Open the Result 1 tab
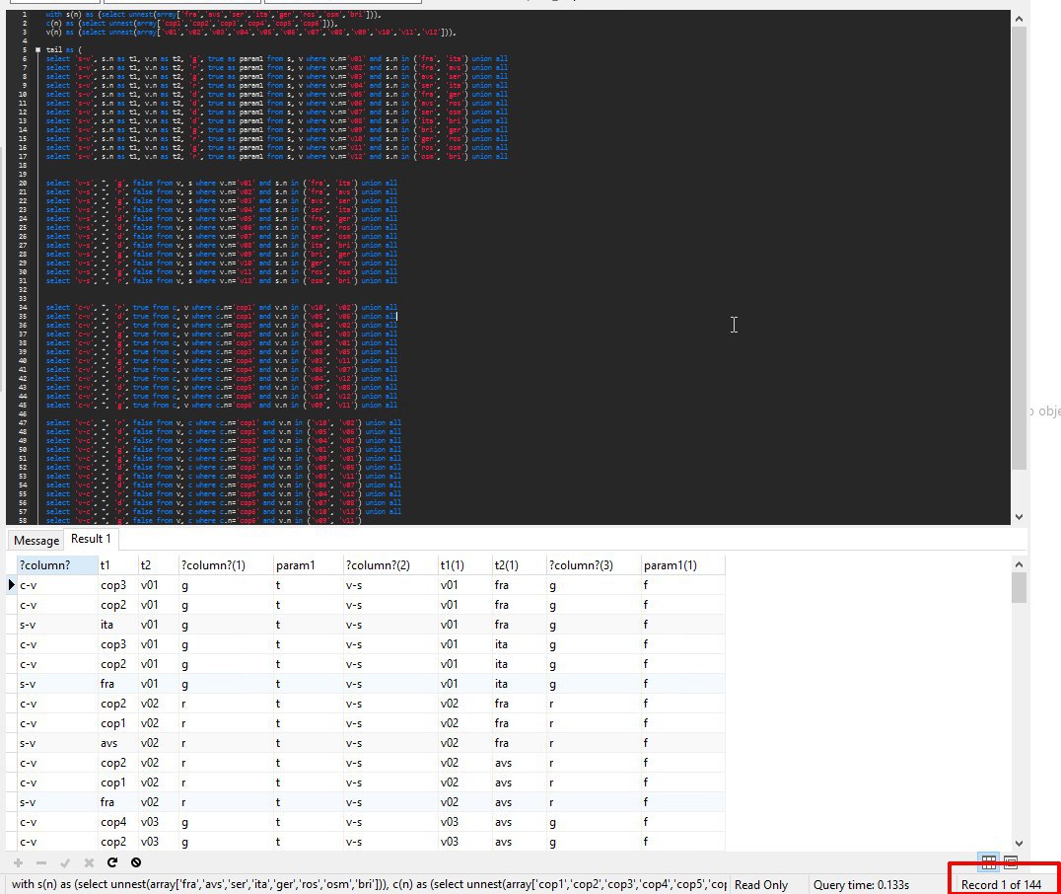This screenshot has width=1061, height=894. point(91,539)
